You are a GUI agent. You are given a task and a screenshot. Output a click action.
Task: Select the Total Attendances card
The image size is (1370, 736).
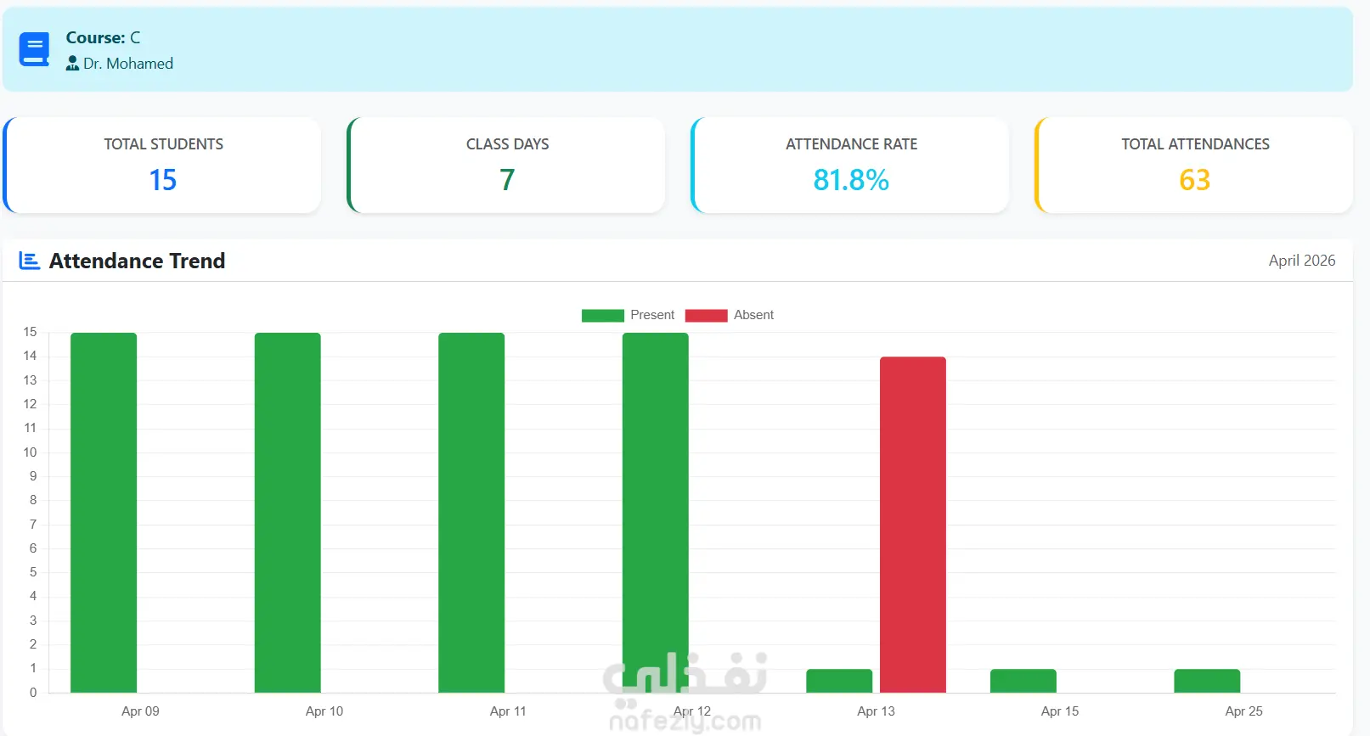click(1194, 165)
